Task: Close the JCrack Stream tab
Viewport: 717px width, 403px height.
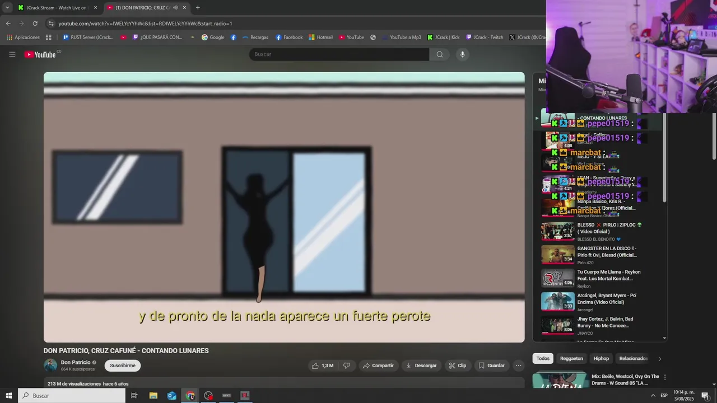Action: point(95,7)
